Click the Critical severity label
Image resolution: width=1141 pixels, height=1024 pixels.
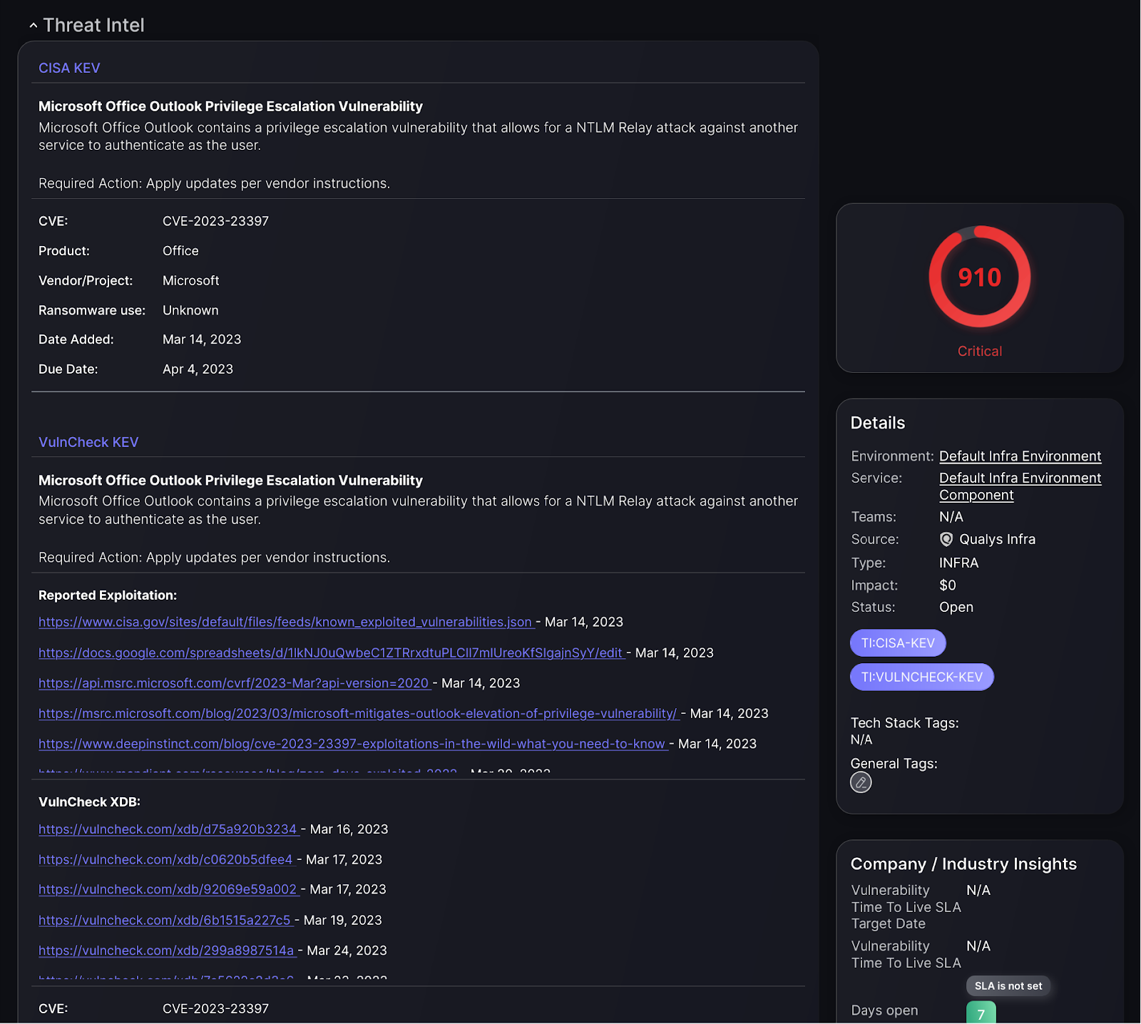[x=980, y=352]
